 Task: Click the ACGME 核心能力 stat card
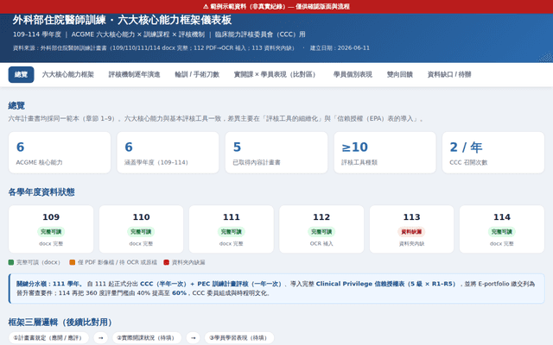[60, 153]
